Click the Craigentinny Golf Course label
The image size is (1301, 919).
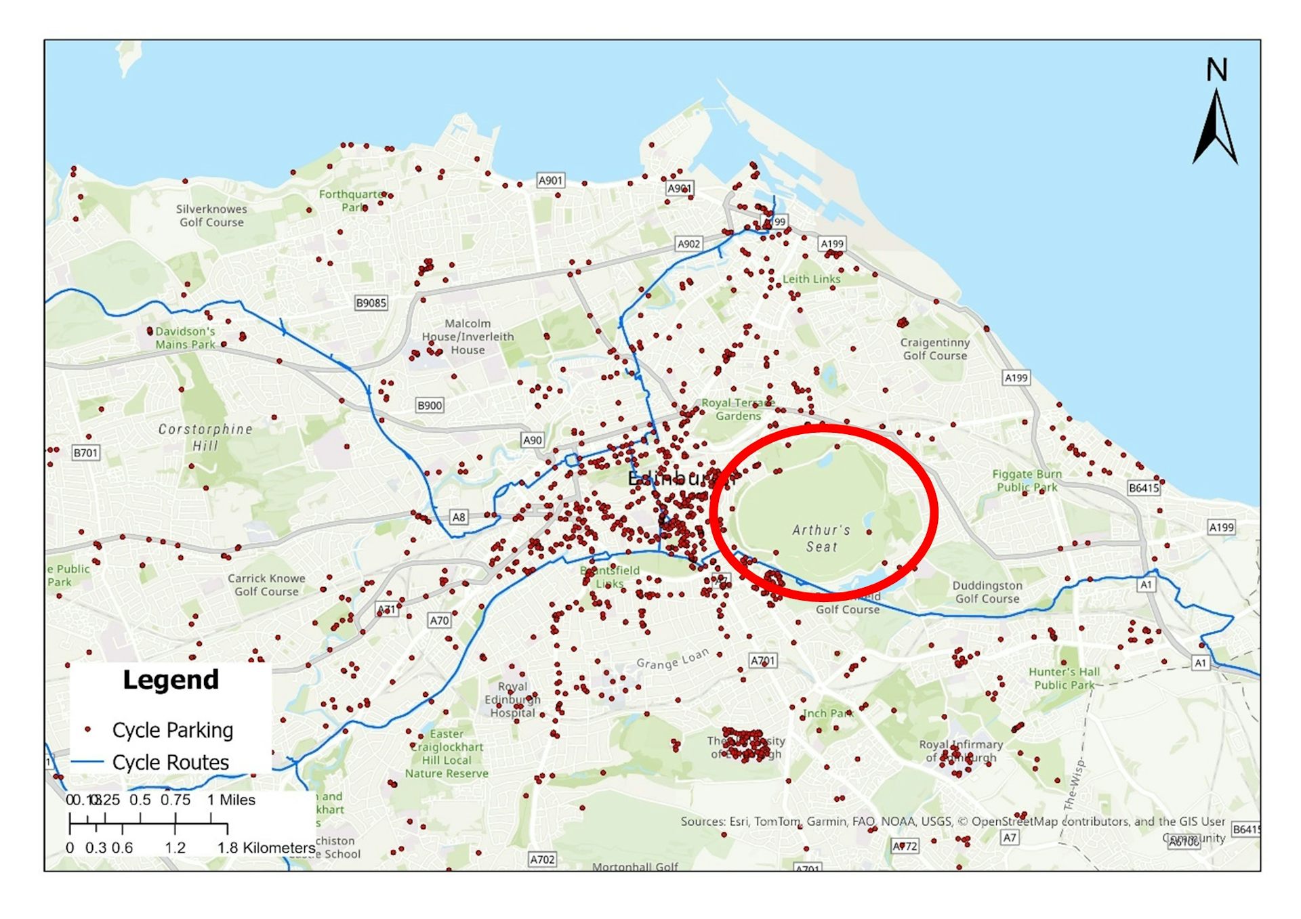tap(934, 349)
